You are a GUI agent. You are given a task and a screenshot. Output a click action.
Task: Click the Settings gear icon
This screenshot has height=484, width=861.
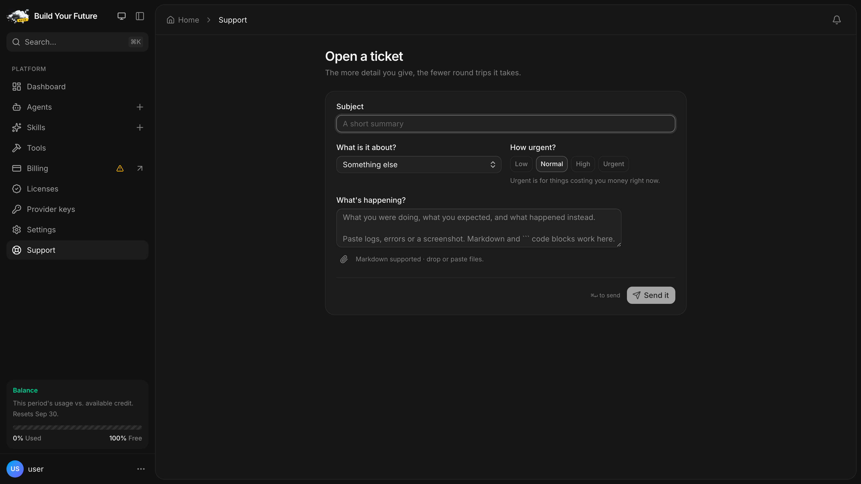[x=17, y=230]
